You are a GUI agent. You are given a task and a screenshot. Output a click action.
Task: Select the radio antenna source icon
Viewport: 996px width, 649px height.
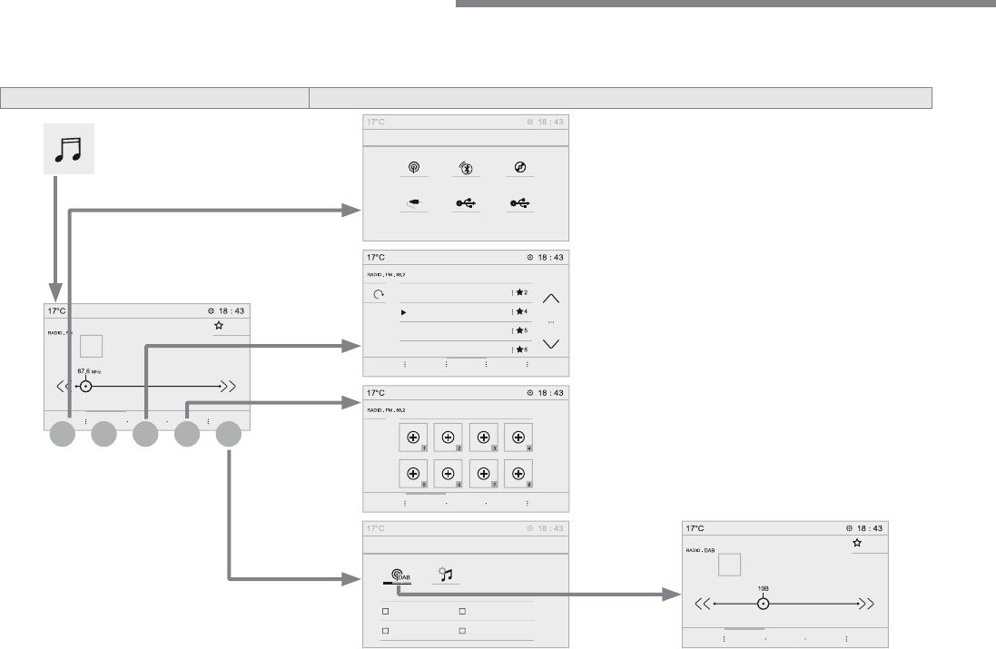coord(413,168)
